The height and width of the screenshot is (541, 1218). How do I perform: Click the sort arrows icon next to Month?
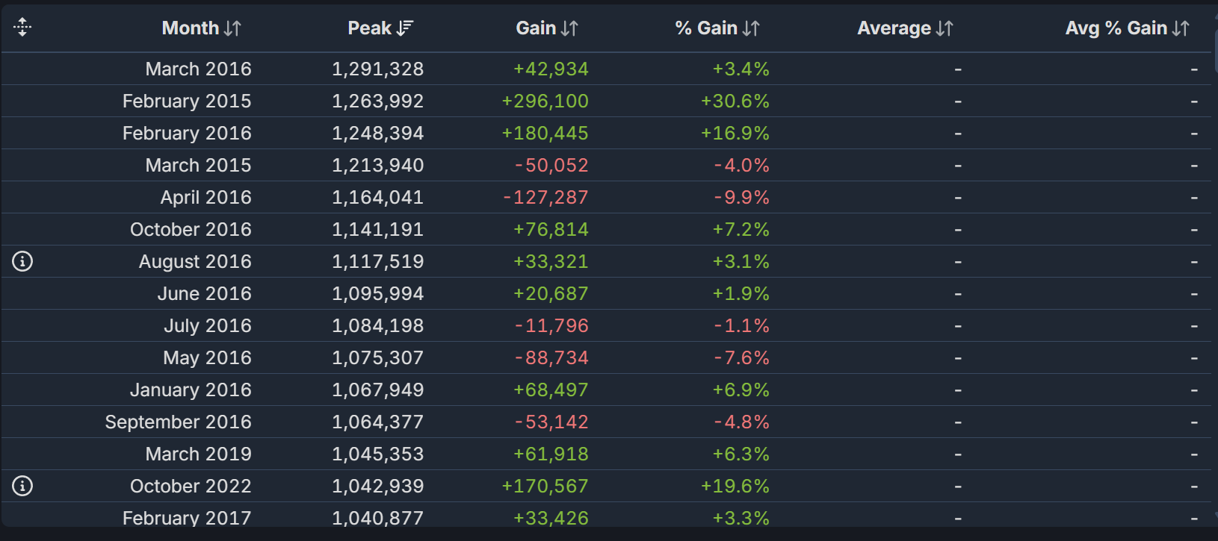pyautogui.click(x=233, y=28)
